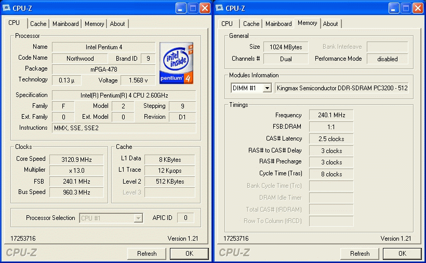Open Mainboard tab in the left window
The width and height of the screenshot is (426, 263).
(65, 24)
